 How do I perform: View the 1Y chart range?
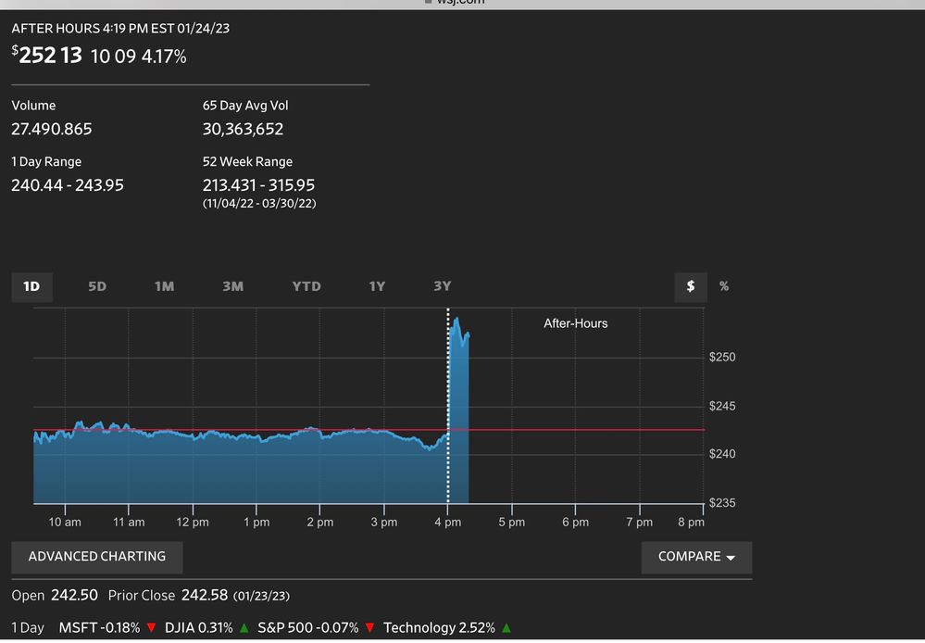377,286
